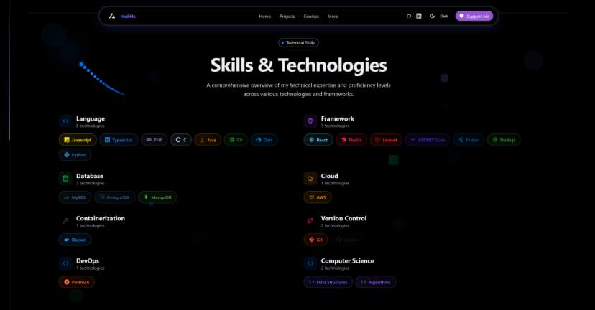Click the NestJs chip icon
This screenshot has width=595, height=310.
point(343,140)
